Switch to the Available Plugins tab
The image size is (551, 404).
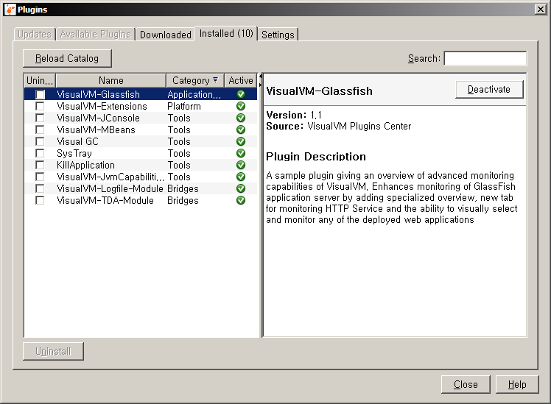[x=95, y=35]
